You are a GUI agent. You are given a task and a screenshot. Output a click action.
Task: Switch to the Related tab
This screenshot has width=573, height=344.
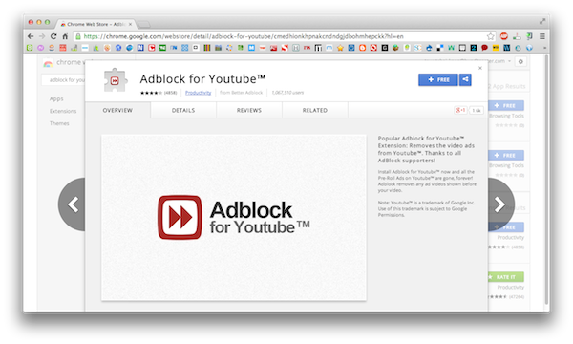pos(314,110)
